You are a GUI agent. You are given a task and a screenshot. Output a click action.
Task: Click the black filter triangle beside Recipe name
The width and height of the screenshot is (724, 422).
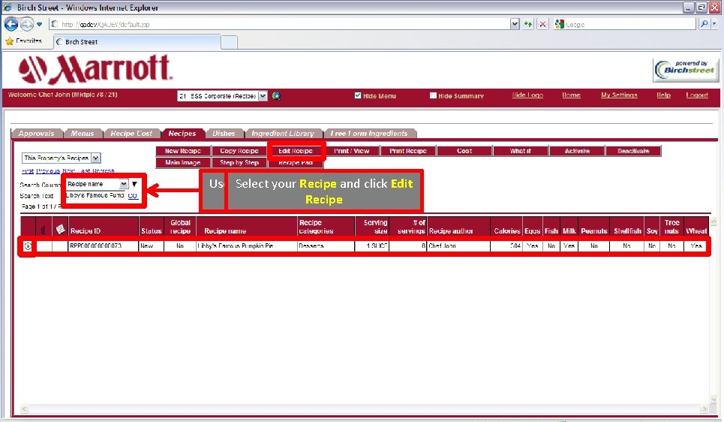134,184
